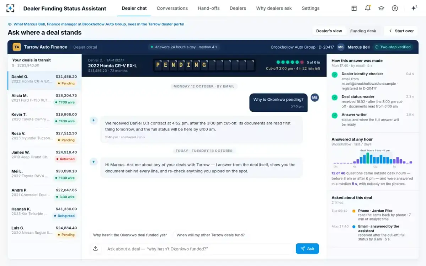Click the assistant sparkle beside Hi Marcus message
The image size is (426, 266).
(94, 162)
